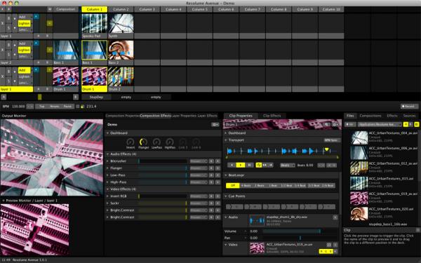This screenshot has width=421, height=263.
Task: Toggle the yellow loop playmode icon
Action: [259, 165]
